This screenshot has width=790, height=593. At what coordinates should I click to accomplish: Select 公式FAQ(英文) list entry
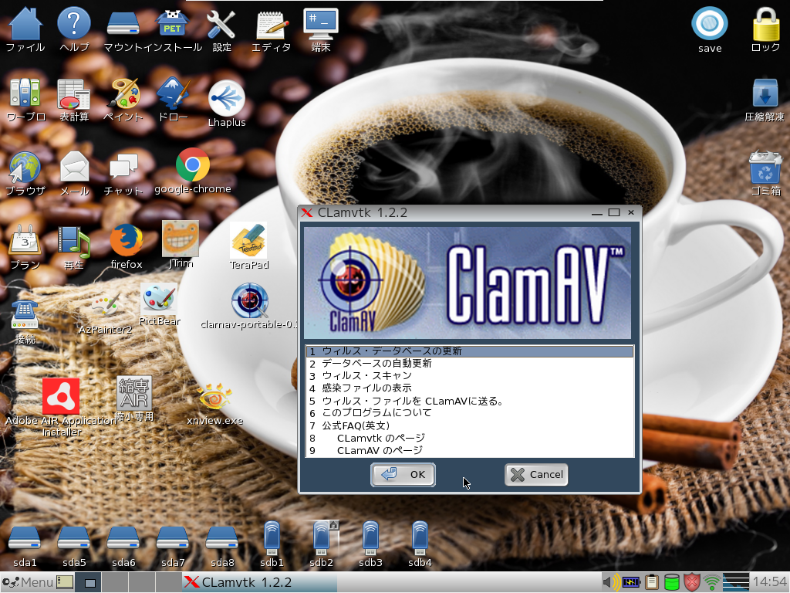470,425
